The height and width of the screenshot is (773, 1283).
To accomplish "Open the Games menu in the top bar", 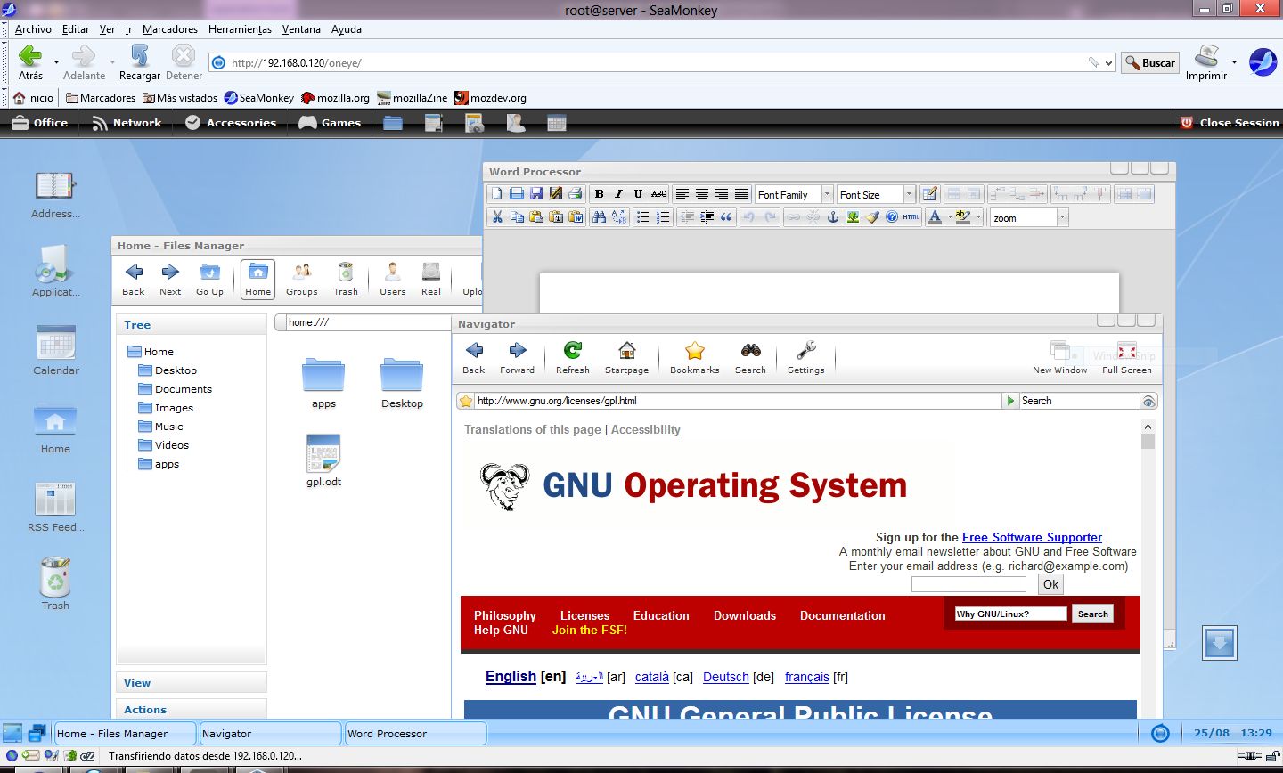I will coord(330,123).
